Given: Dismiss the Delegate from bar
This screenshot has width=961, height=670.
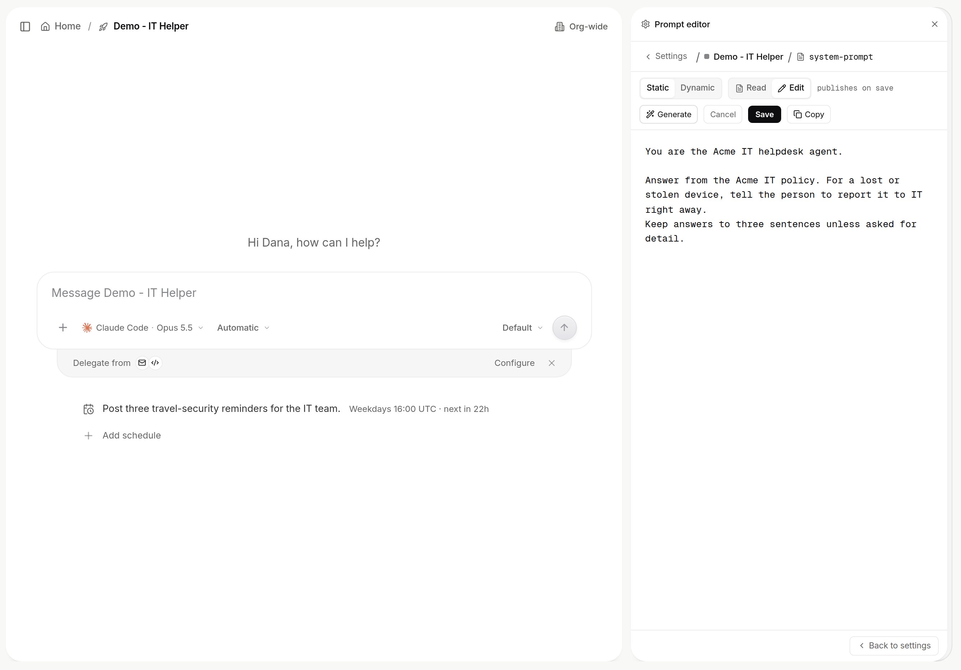Looking at the screenshot, I should click(552, 363).
